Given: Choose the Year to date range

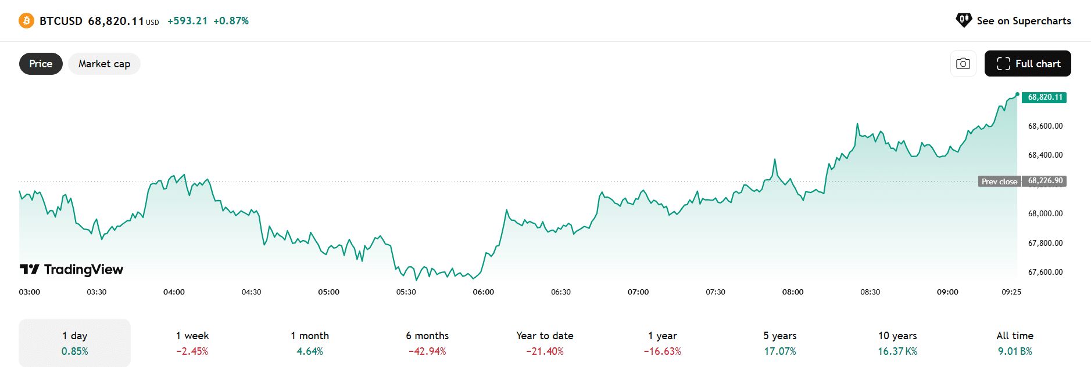Looking at the screenshot, I should coord(545,343).
